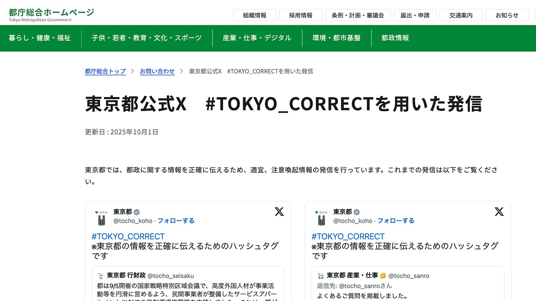Image resolution: width=536 pixels, height=301 pixels.
Task: Navigate to 都庁総合トップ via the breadcrumb
Action: pos(105,71)
